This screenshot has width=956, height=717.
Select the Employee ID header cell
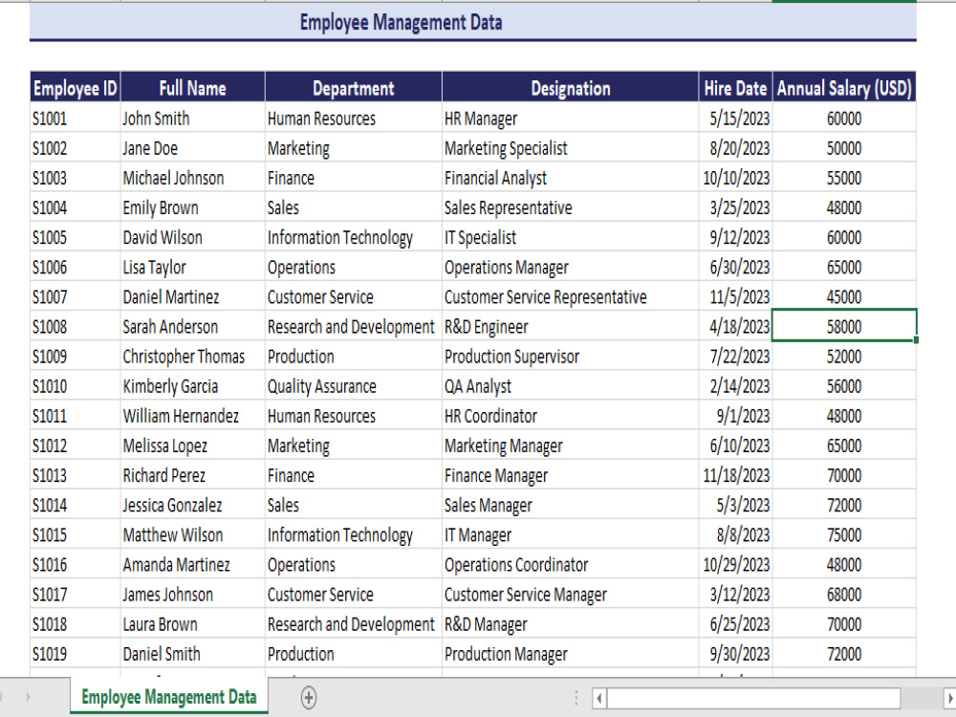(75, 88)
